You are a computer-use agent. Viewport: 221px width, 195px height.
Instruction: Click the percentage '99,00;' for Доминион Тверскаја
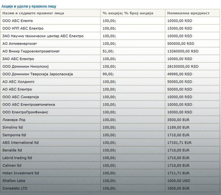pos(108,74)
